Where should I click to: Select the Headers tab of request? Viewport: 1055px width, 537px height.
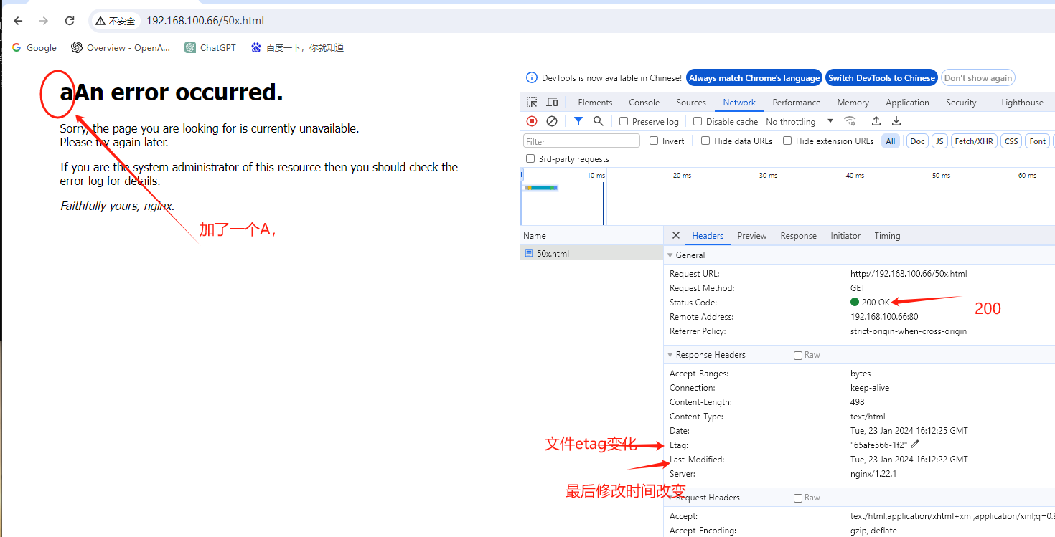click(708, 235)
